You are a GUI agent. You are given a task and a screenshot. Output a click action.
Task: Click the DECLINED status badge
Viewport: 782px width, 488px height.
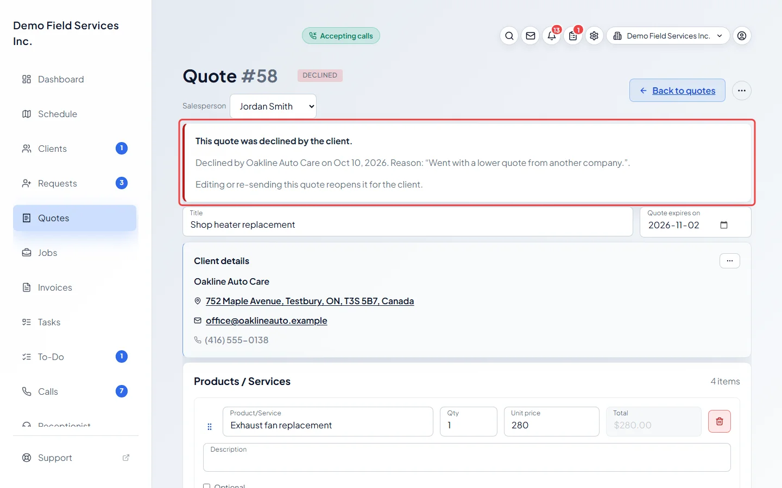click(320, 75)
